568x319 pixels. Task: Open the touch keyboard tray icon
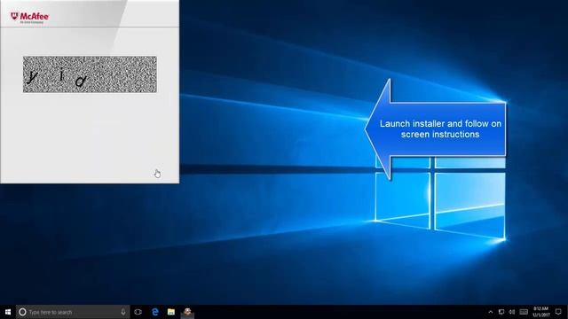[524, 312]
